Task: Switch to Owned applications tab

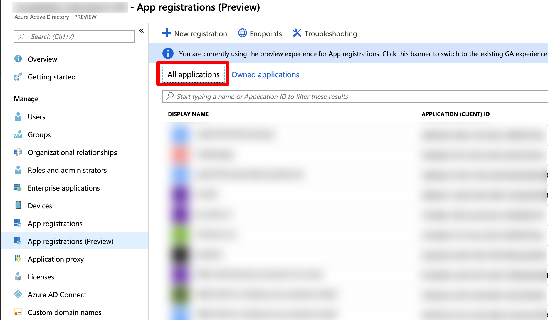Action: click(265, 74)
